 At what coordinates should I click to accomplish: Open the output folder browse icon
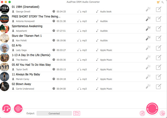click(77, 113)
